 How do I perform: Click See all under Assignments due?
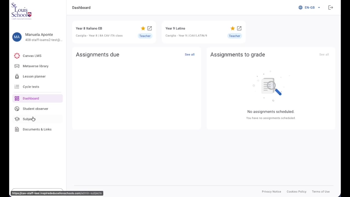point(189,54)
